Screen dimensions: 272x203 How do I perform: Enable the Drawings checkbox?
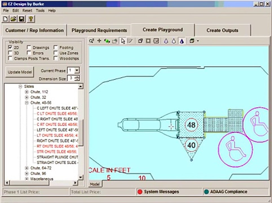(29, 47)
